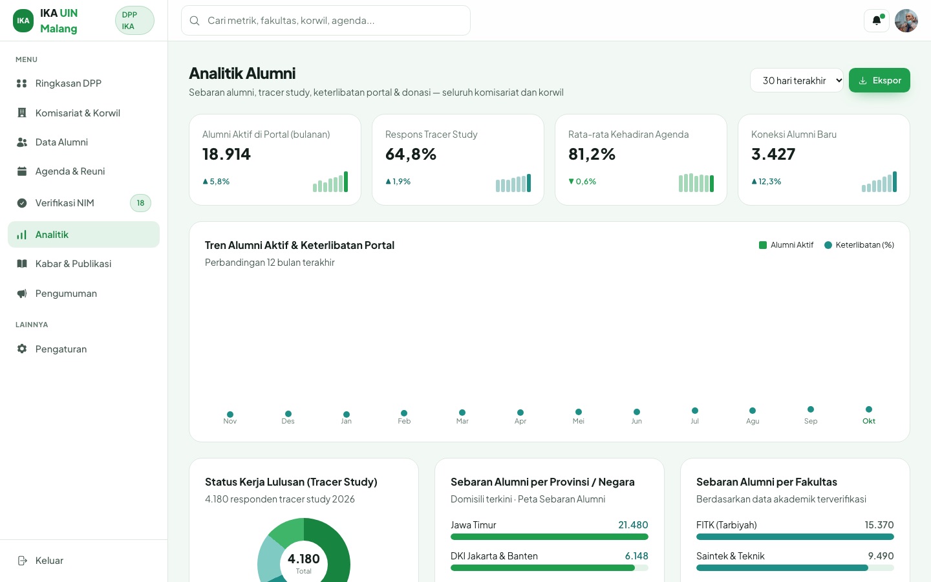Click the Koneksi Alumni Baru sparkline
Screen dimensions: 931x582
point(879,182)
